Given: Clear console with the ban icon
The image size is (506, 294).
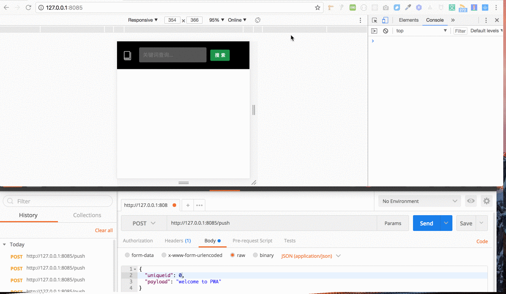Looking at the screenshot, I should pos(385,31).
